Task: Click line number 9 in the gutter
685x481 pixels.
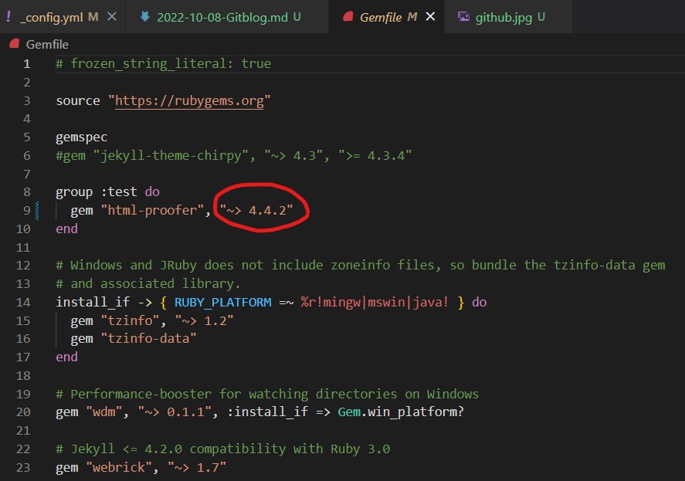Action: click(x=26, y=211)
